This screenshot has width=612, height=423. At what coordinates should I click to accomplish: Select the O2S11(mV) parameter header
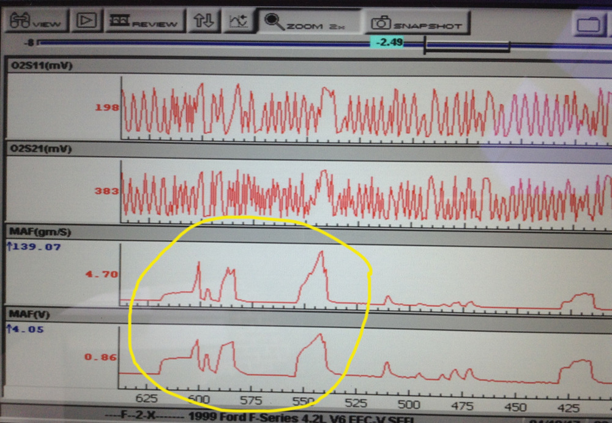40,66
